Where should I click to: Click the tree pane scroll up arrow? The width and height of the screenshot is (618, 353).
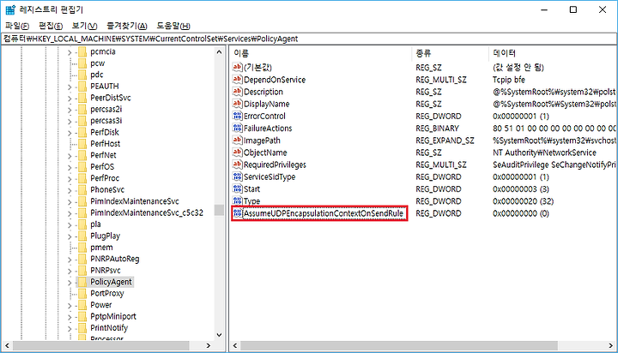(219, 51)
